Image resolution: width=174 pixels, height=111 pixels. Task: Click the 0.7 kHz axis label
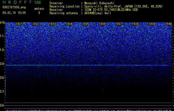(x=2, y=92)
